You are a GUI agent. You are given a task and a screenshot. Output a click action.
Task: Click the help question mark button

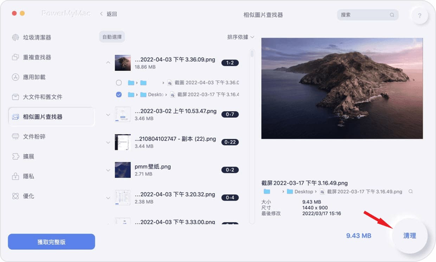tap(419, 16)
